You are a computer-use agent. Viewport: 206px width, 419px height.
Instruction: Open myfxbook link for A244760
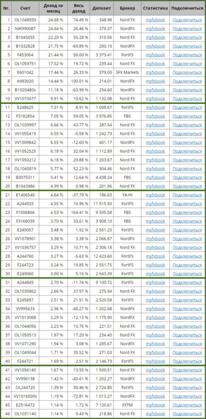[x=155, y=256]
